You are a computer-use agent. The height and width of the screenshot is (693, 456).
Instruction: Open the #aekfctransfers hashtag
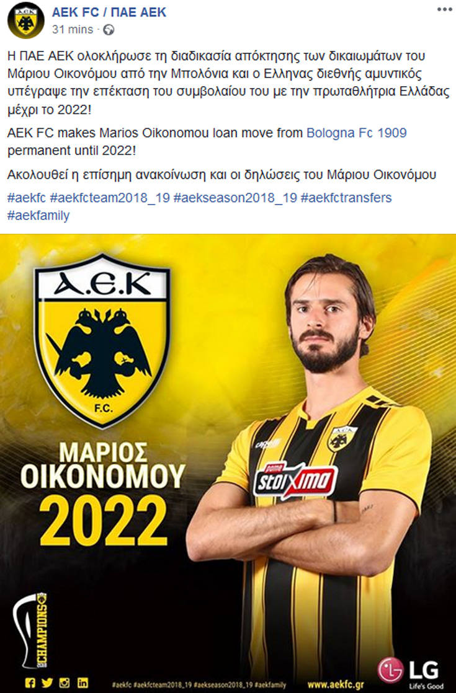pyautogui.click(x=346, y=198)
